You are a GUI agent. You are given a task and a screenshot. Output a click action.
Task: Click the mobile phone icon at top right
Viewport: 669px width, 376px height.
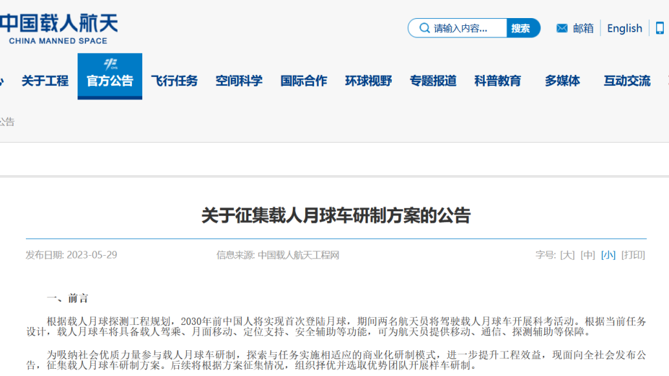point(660,28)
